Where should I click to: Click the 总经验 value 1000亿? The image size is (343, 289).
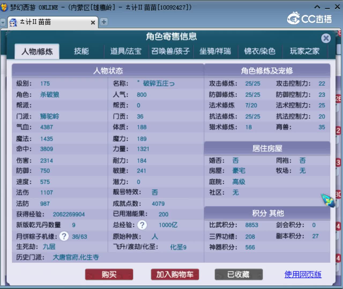coord(168,225)
